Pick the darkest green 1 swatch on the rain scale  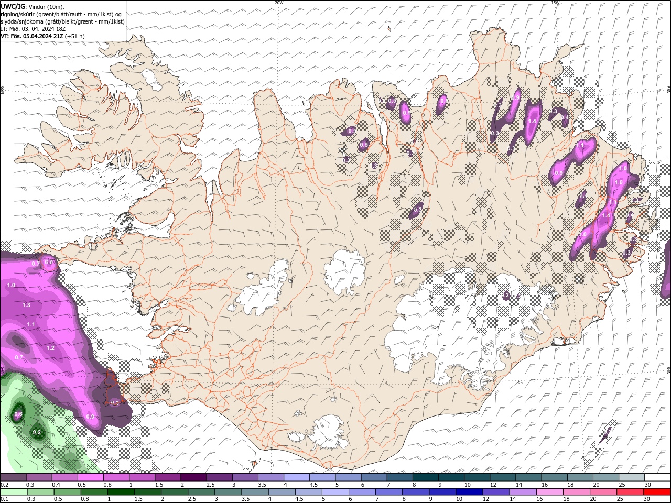click(x=121, y=492)
